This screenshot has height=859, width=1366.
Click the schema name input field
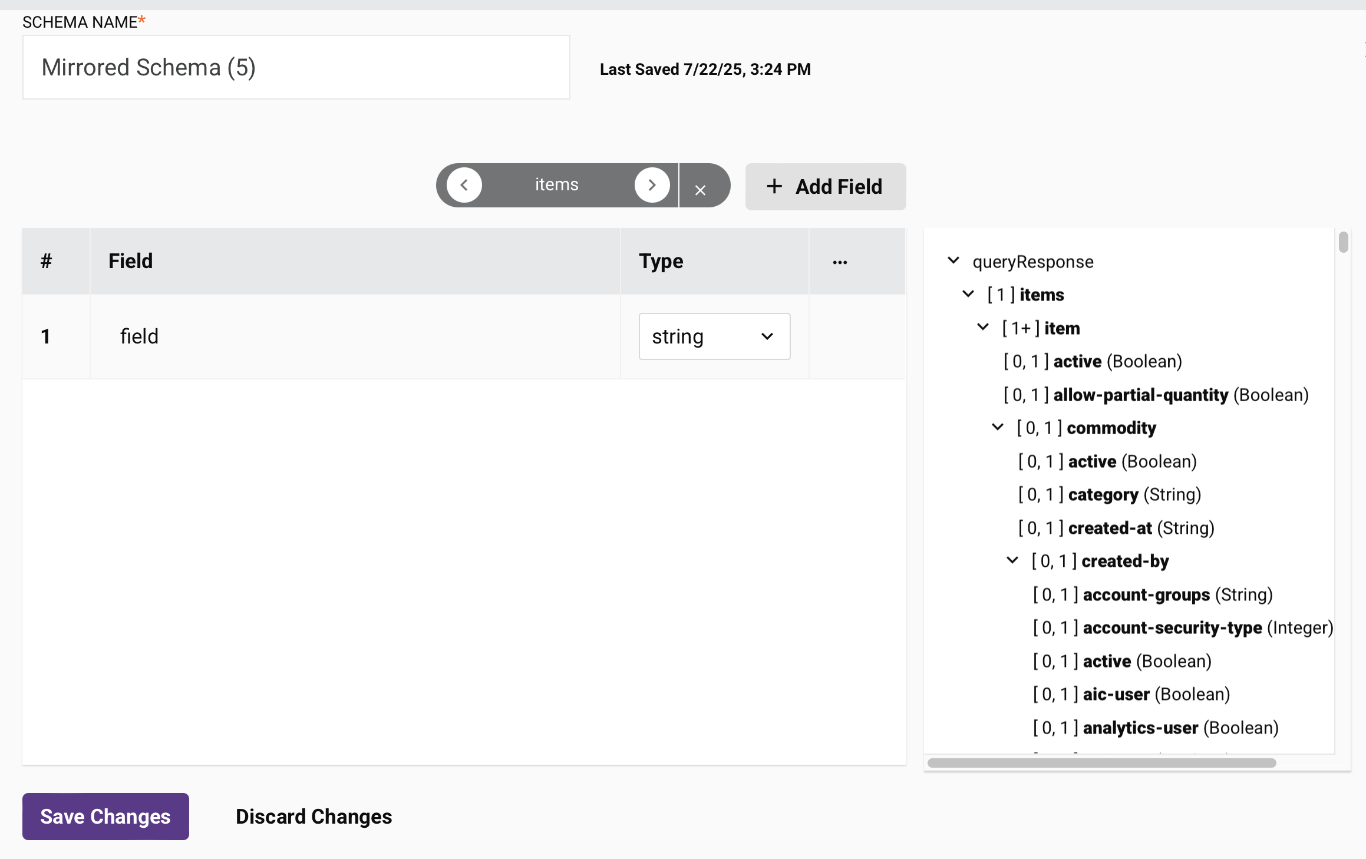pos(296,67)
